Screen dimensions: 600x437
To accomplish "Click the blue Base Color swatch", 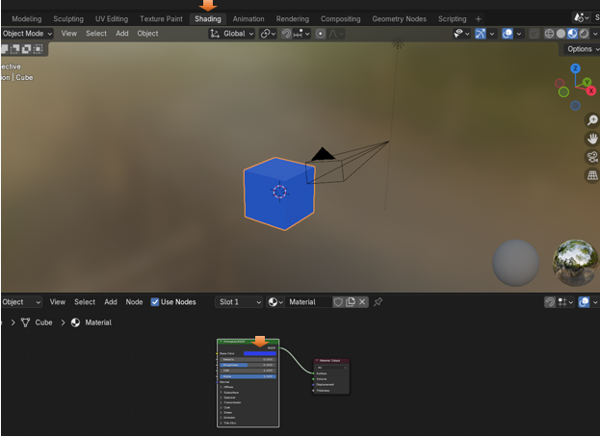I will (x=259, y=353).
